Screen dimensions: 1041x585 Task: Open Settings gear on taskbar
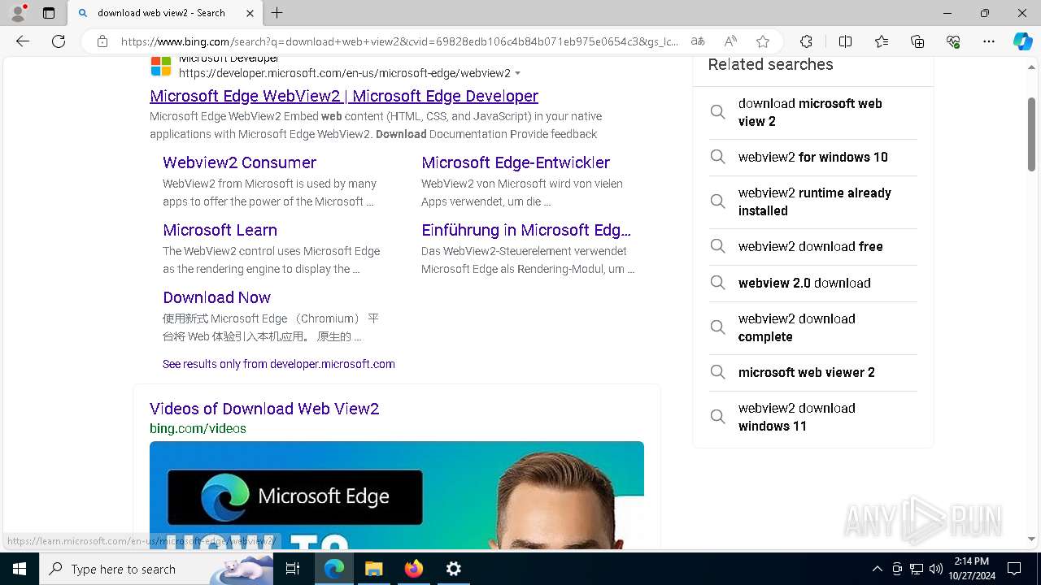454,569
